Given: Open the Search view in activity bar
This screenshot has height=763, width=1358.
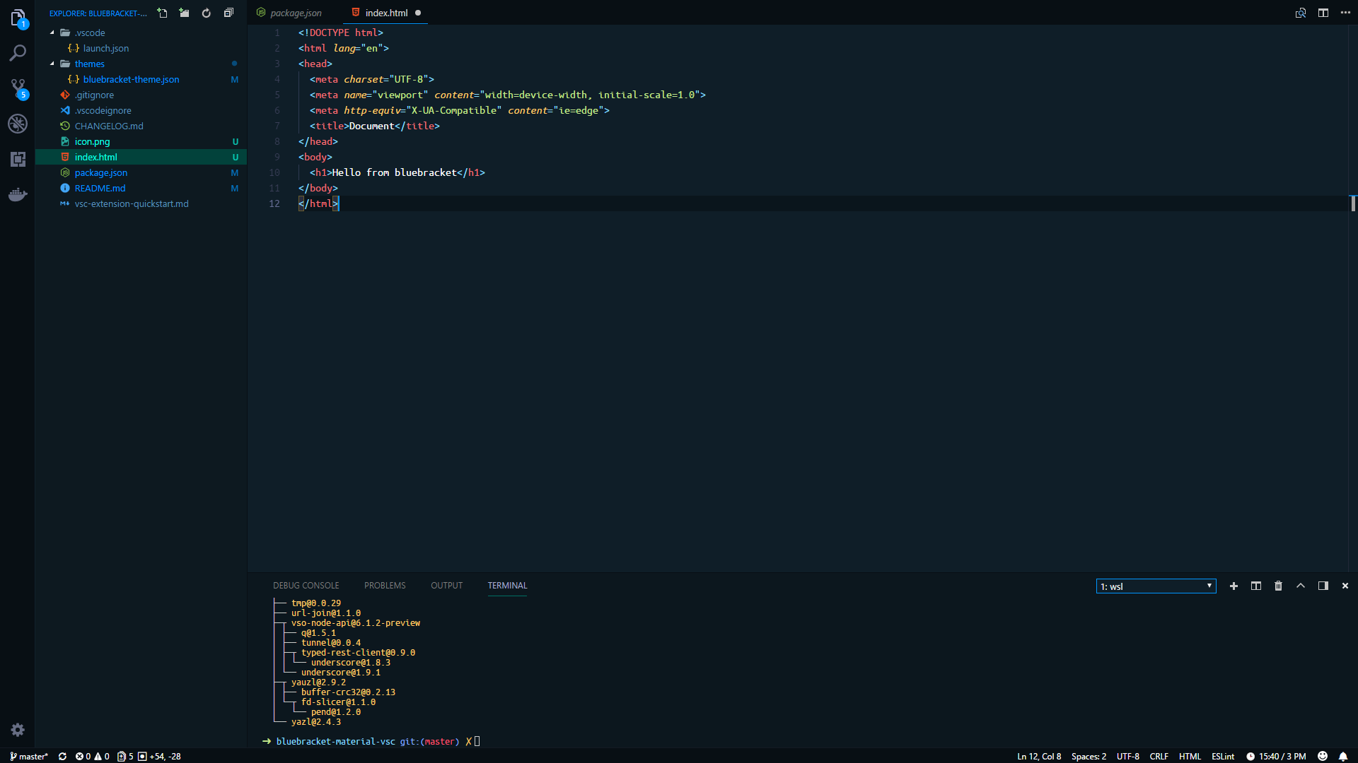Looking at the screenshot, I should point(18,53).
